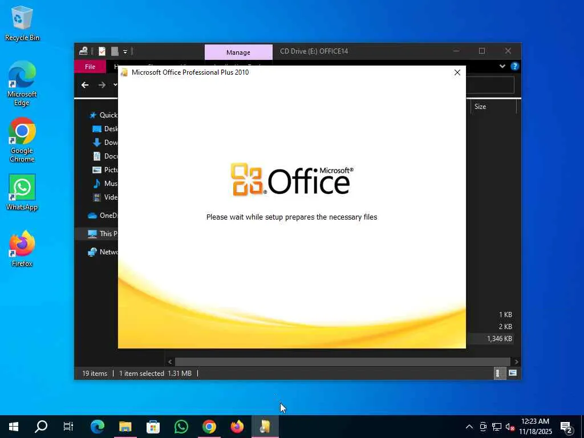The width and height of the screenshot is (584, 438).
Task: Sort by the Size column header
Action: coord(493,107)
